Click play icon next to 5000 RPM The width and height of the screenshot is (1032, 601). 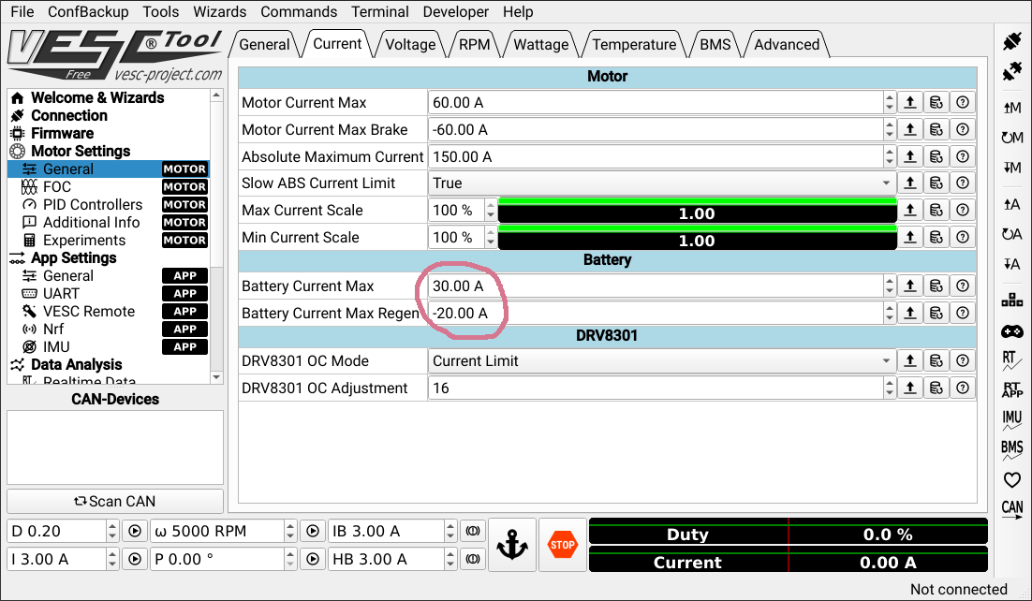313,531
